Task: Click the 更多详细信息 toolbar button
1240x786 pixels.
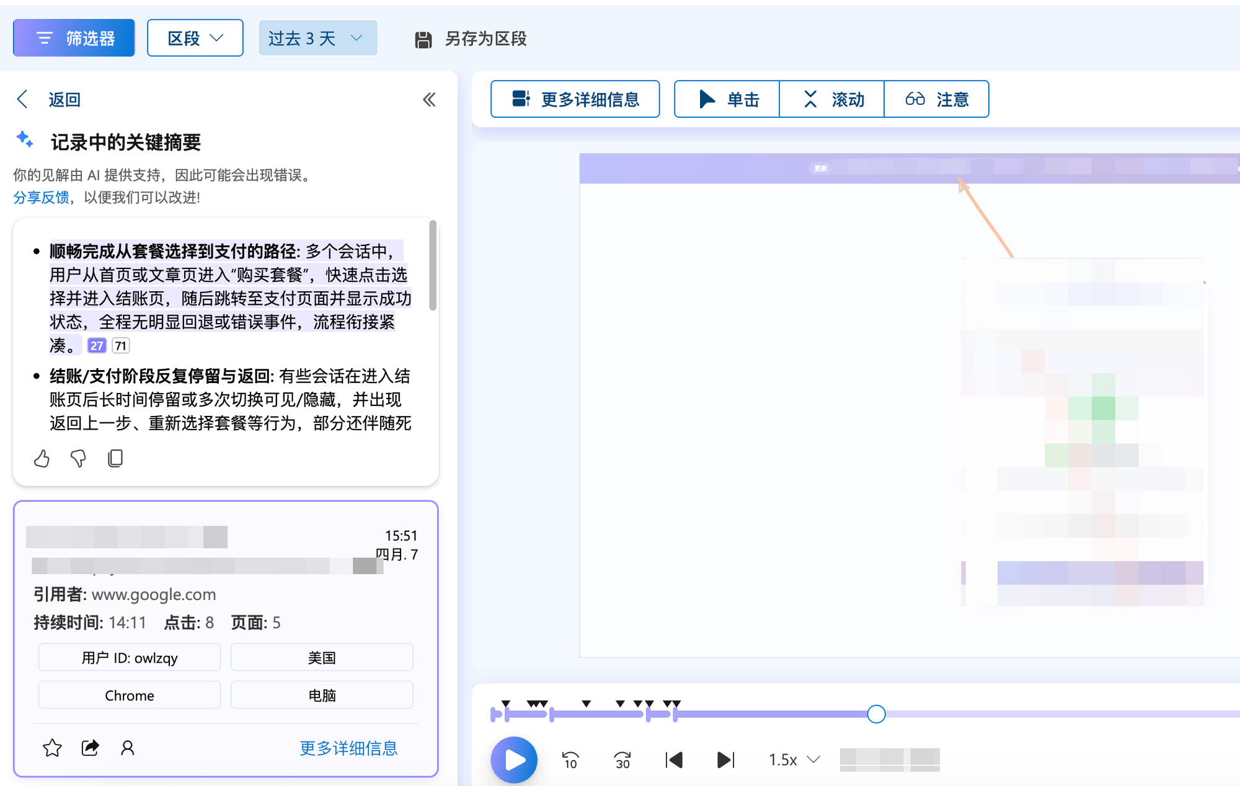Action: click(575, 99)
